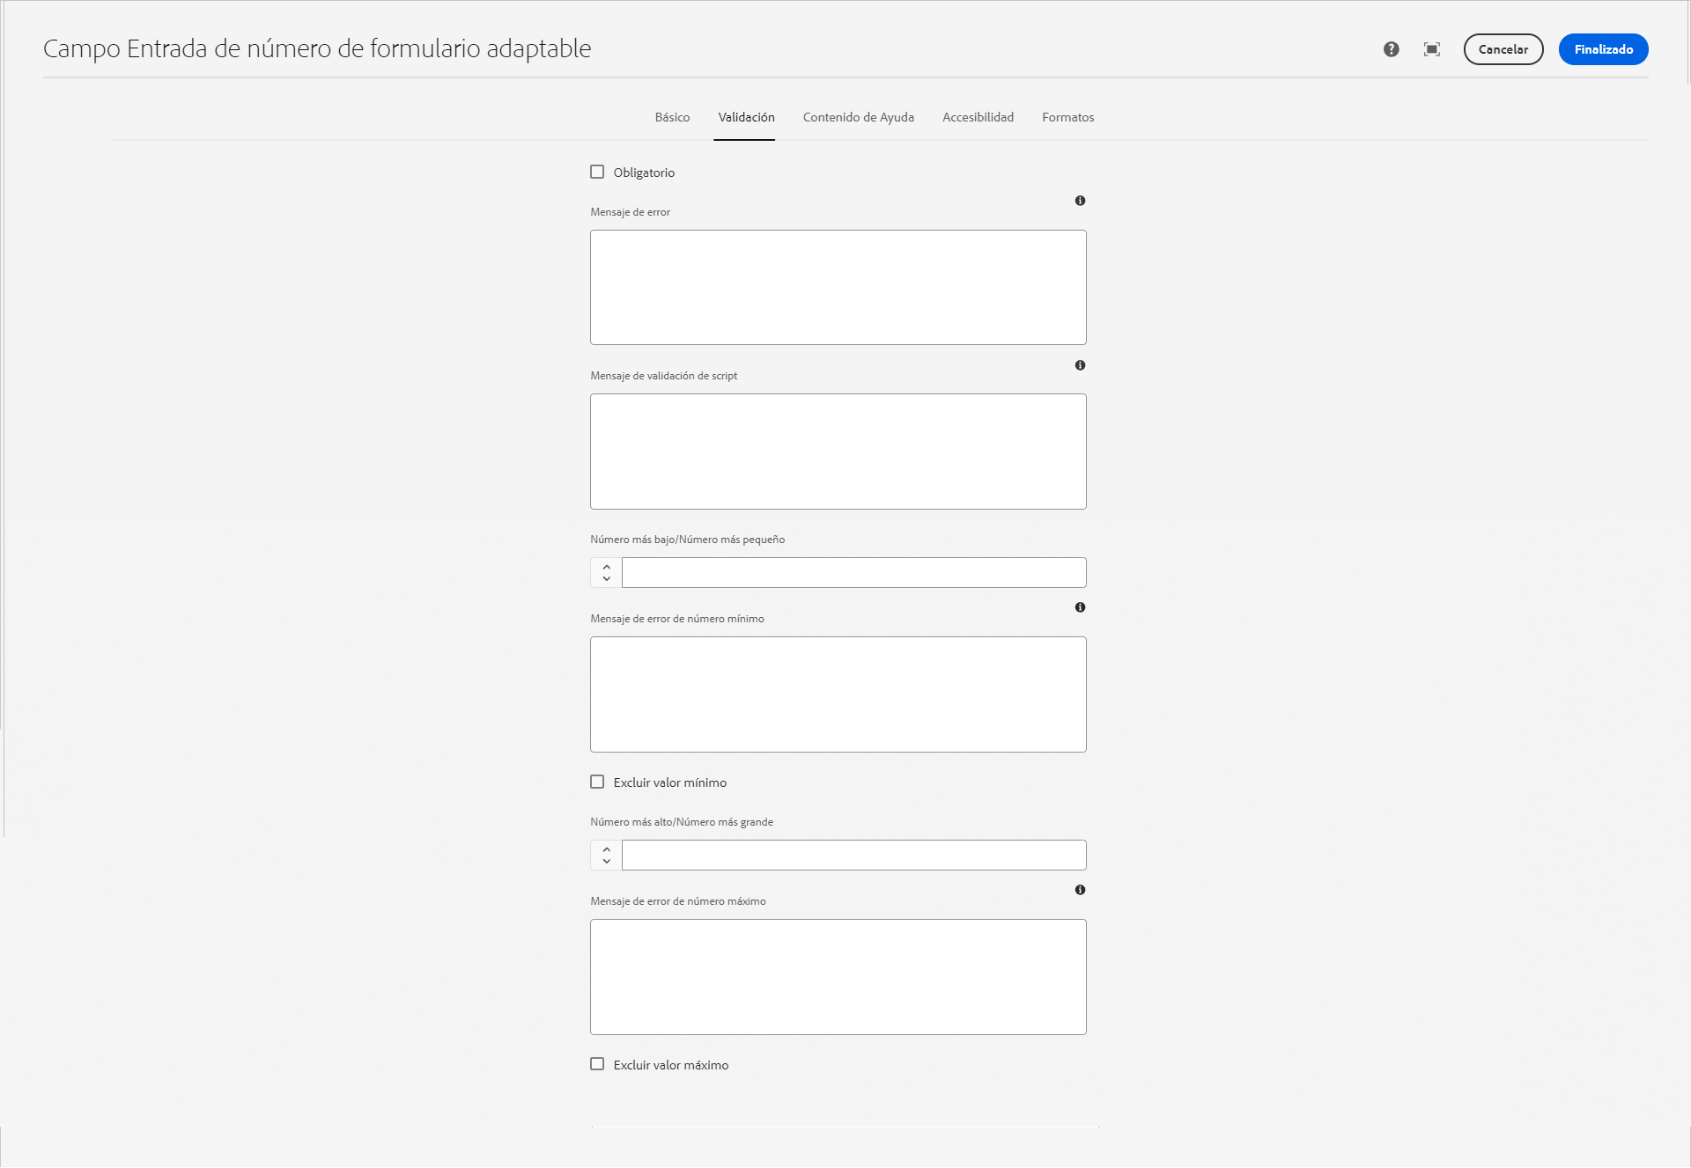This screenshot has width=1691, height=1168.
Task: Check the Excluir valor máximo box
Action: click(x=597, y=1064)
